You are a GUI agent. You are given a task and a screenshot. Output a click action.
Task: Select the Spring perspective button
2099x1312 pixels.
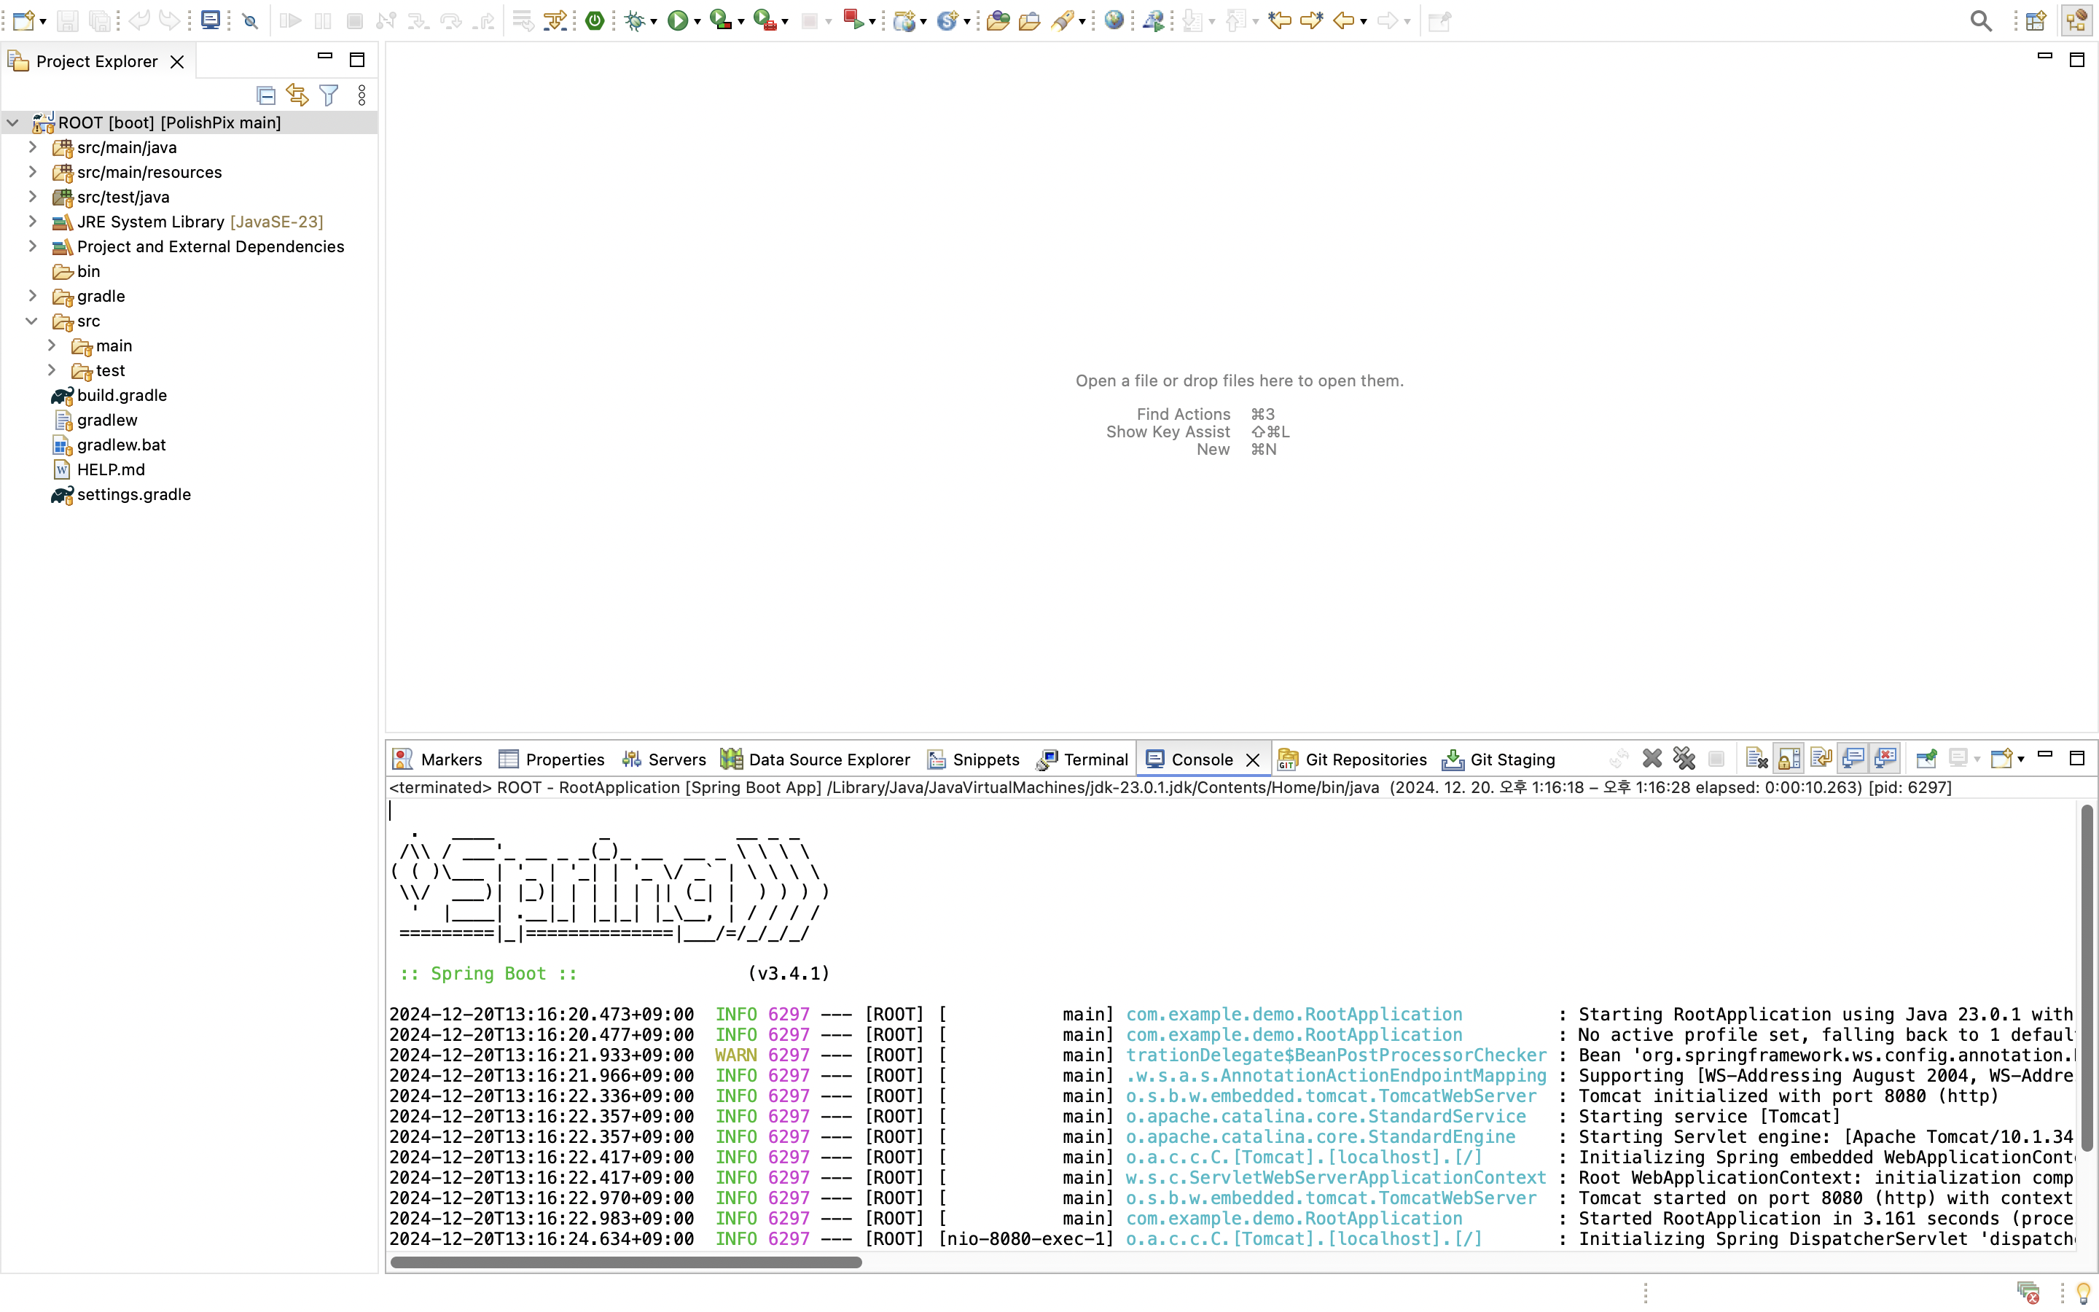[2076, 21]
